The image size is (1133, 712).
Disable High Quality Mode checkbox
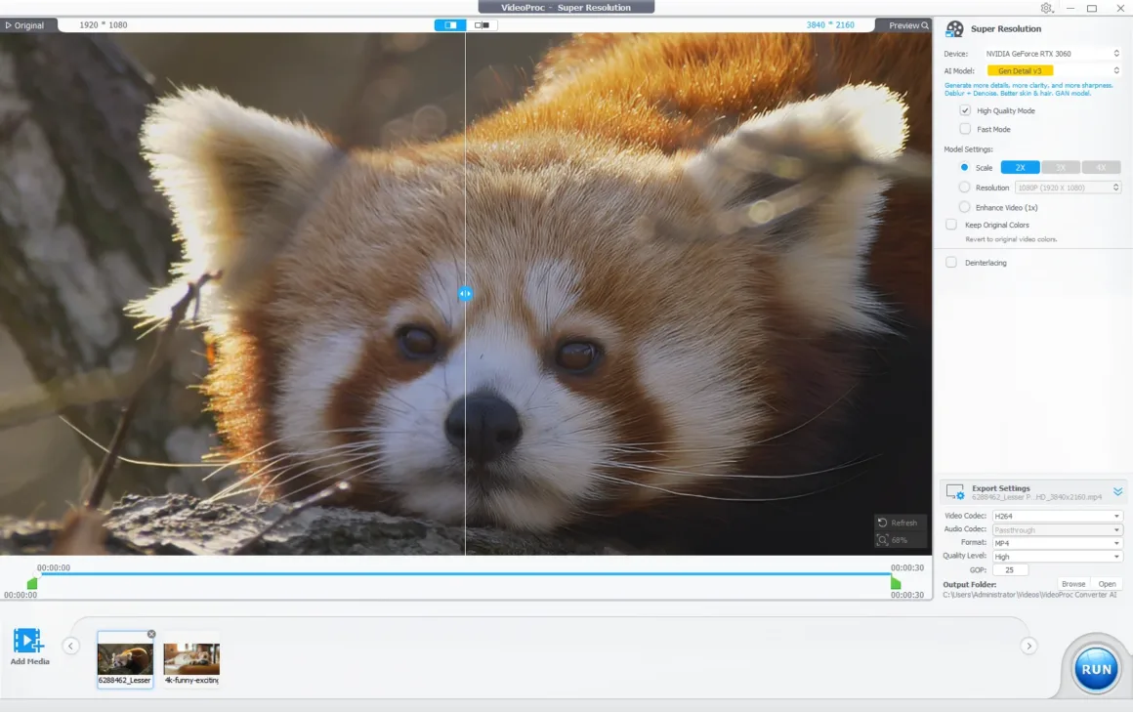click(965, 110)
